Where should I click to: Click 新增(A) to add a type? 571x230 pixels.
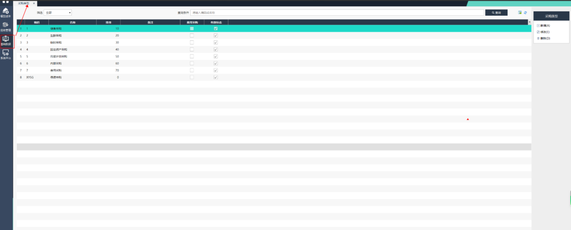[545, 25]
